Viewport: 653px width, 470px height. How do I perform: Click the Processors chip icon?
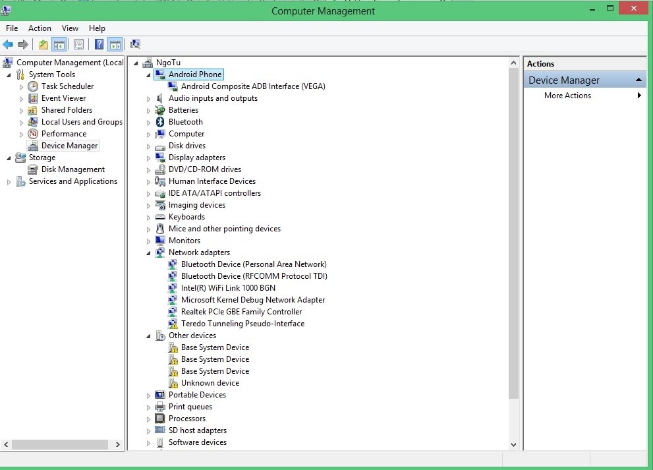pyautogui.click(x=160, y=419)
